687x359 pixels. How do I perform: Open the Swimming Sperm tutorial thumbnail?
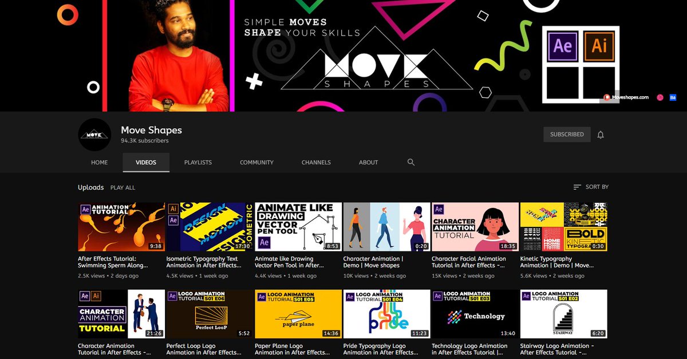pos(121,227)
